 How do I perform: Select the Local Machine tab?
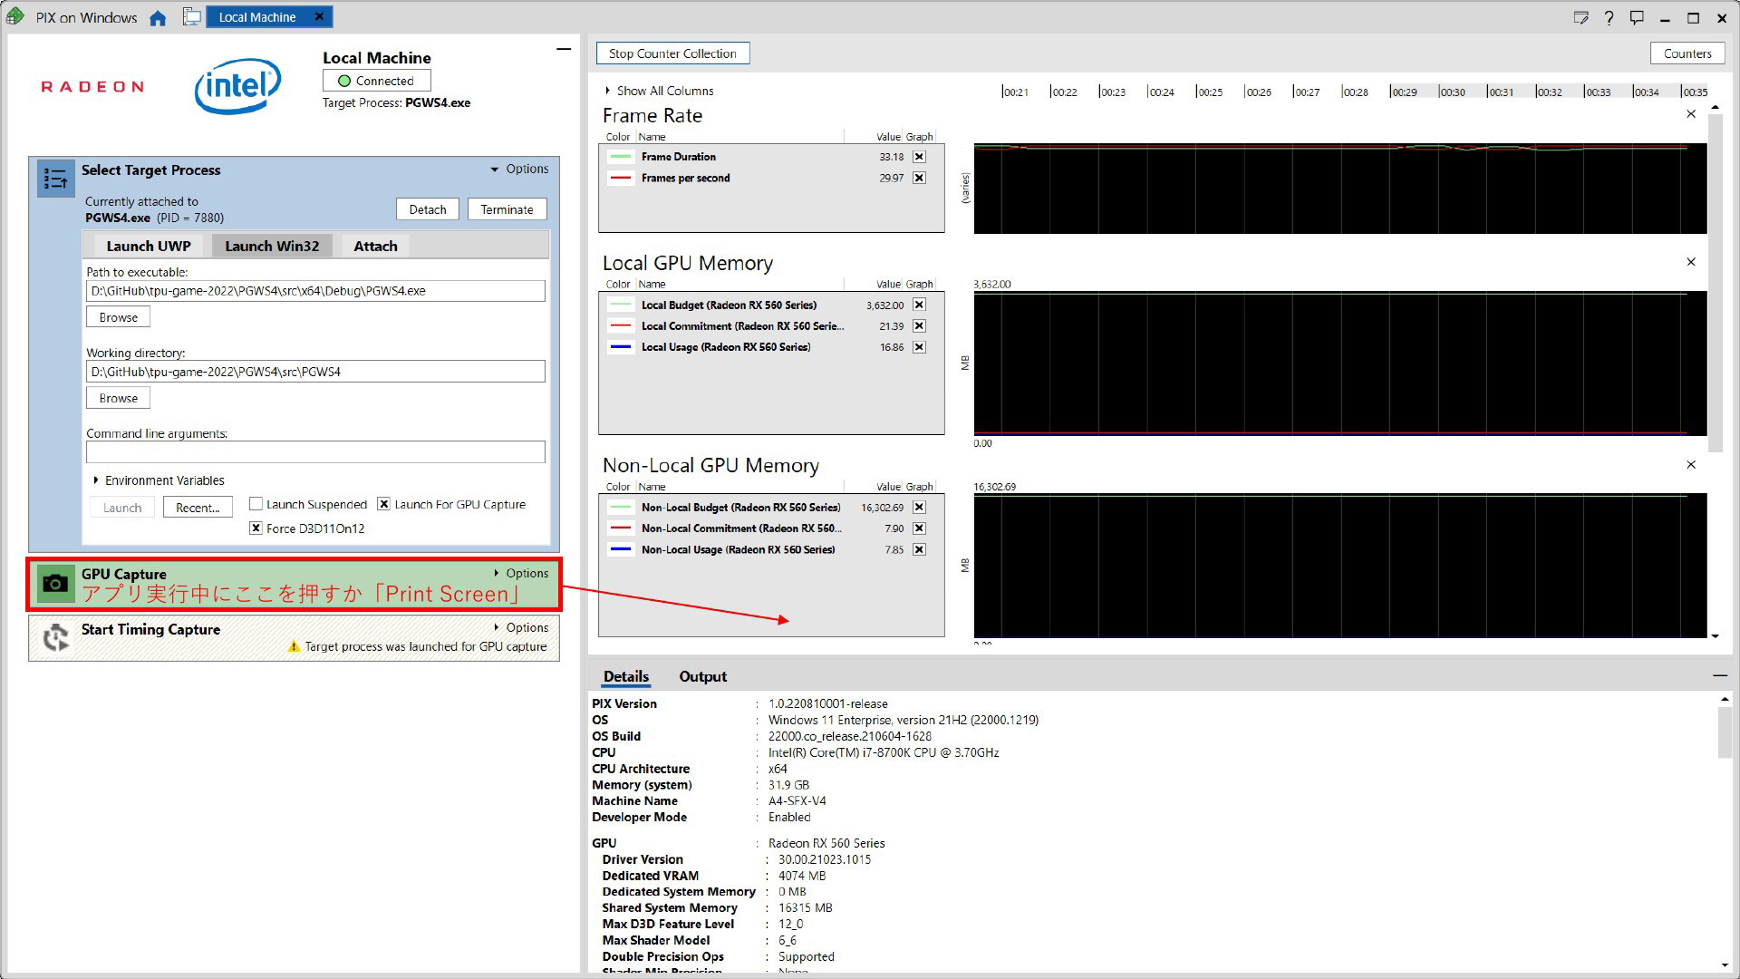257,17
